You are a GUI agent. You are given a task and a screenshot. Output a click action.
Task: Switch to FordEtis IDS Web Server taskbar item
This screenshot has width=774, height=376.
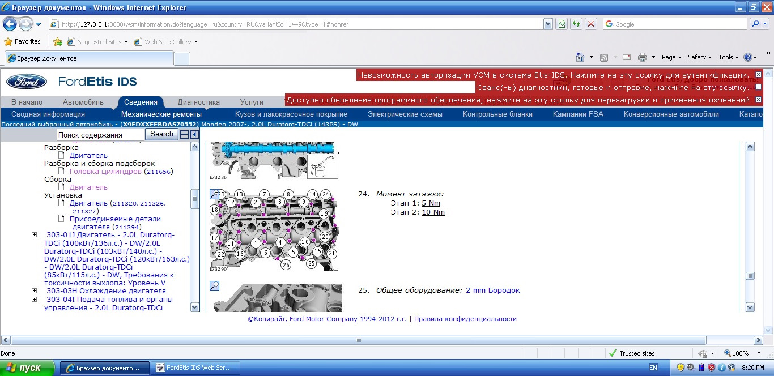tap(196, 368)
